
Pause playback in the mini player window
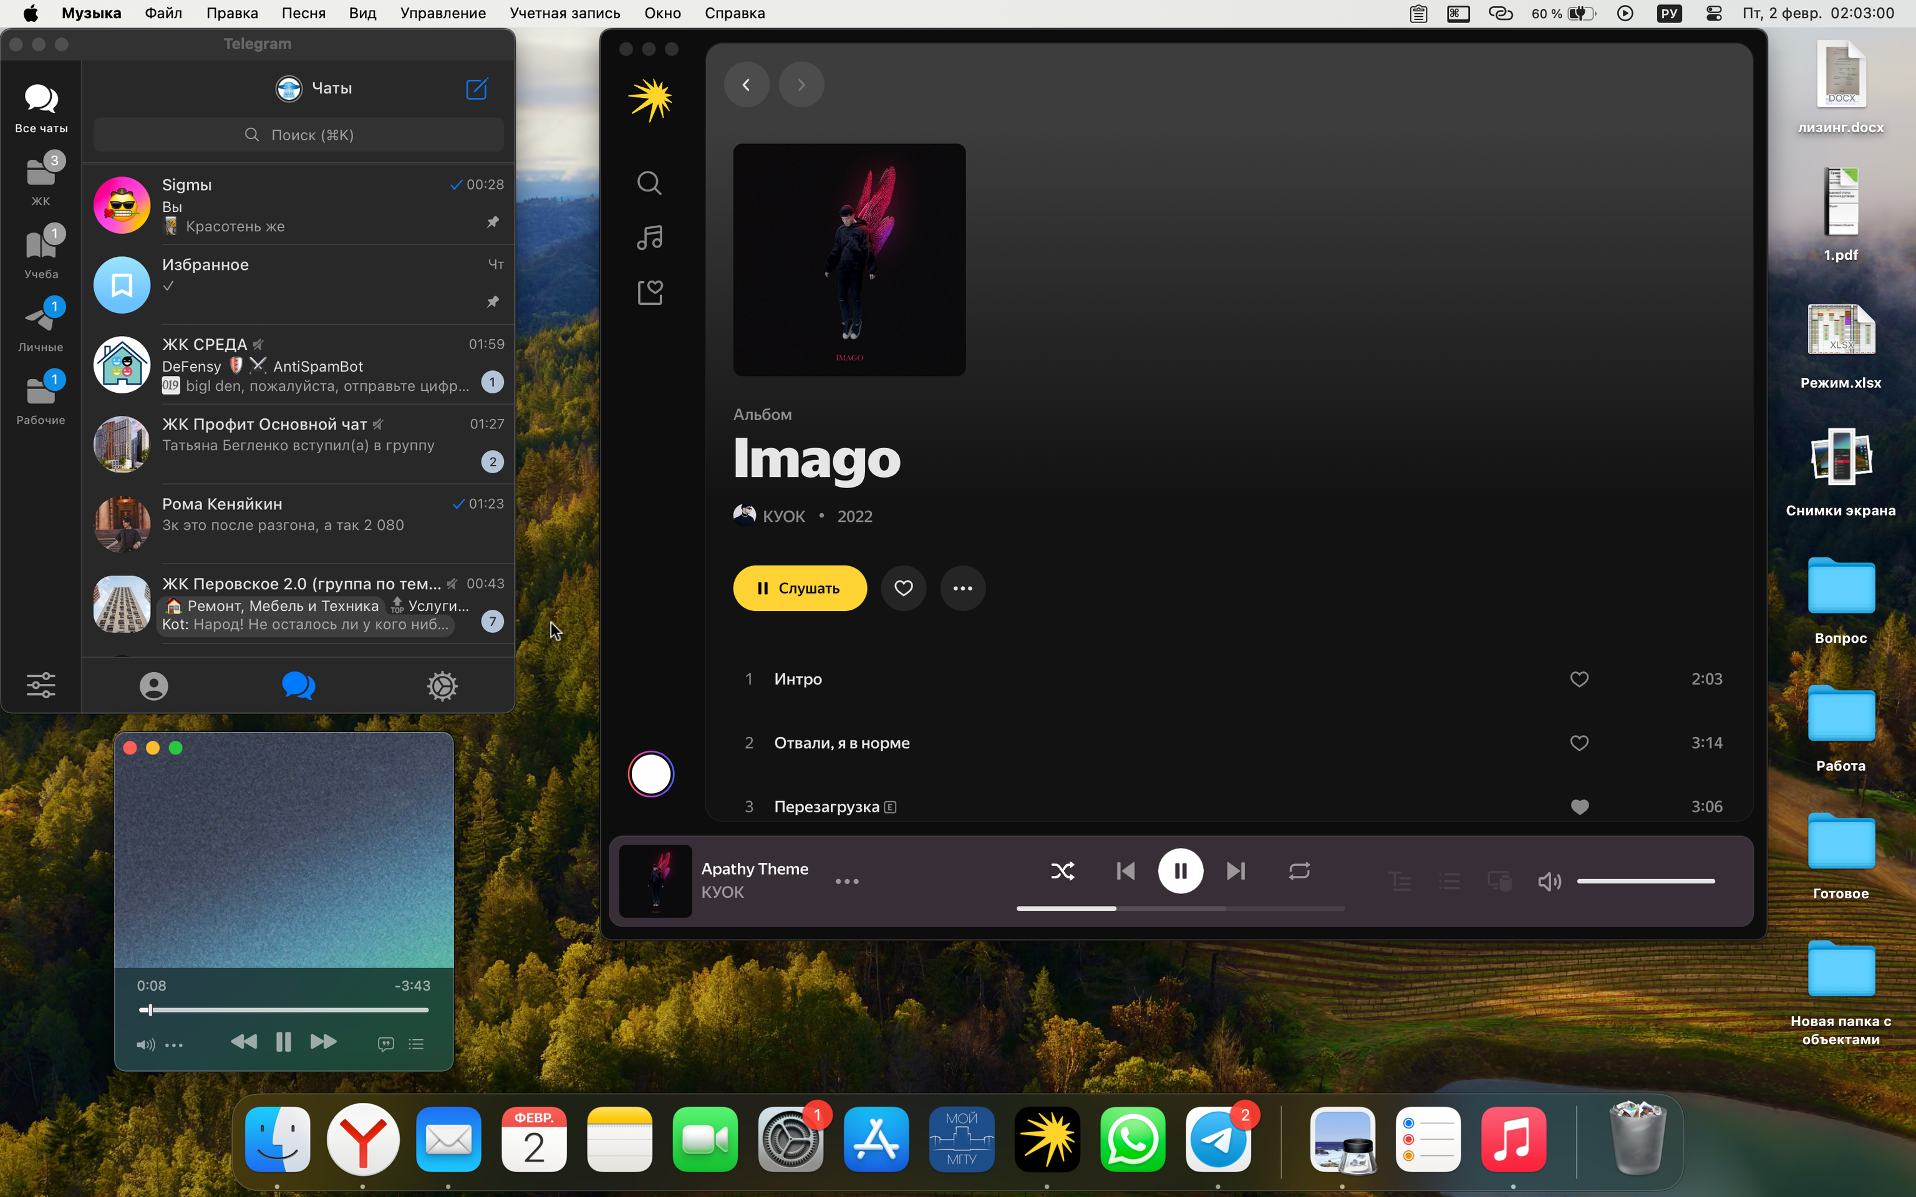coord(283,1042)
